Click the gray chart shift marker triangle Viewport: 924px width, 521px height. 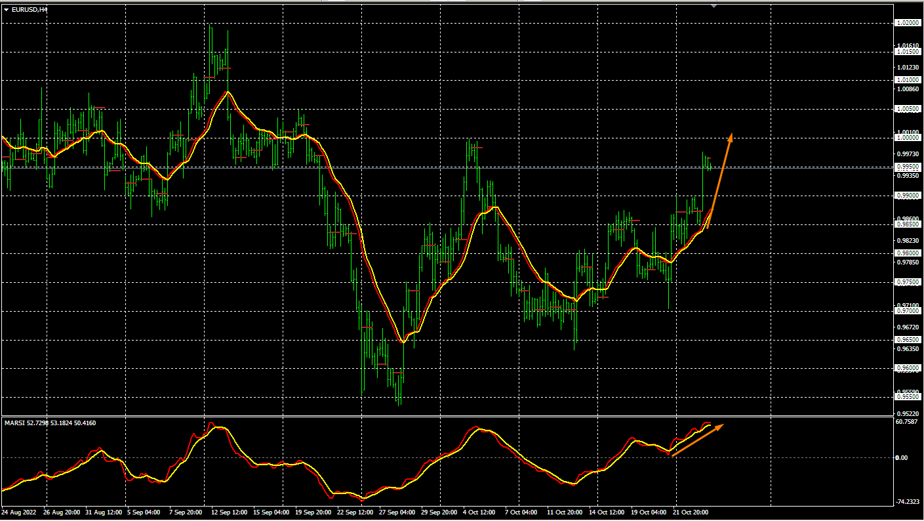[x=713, y=6]
